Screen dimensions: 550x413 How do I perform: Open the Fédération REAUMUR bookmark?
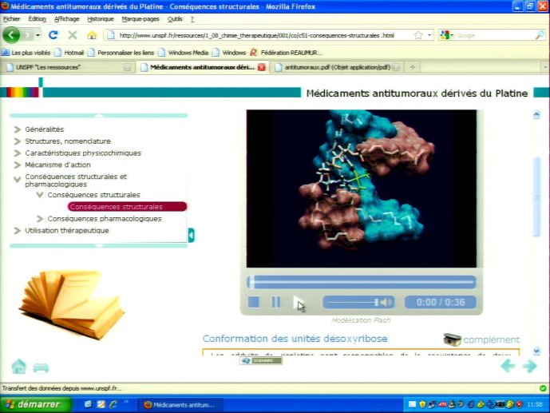click(x=285, y=53)
